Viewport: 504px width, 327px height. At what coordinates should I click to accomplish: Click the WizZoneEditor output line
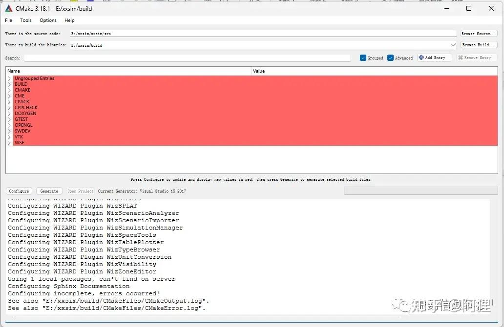82,271
